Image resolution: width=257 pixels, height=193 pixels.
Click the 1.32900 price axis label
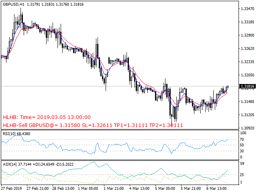click(247, 35)
